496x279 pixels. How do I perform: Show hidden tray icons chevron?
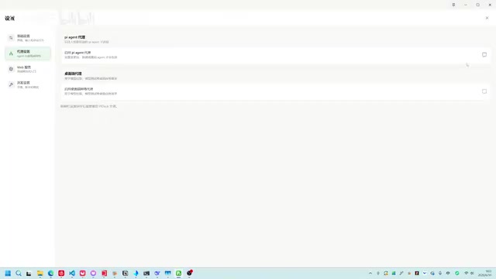tap(370, 273)
